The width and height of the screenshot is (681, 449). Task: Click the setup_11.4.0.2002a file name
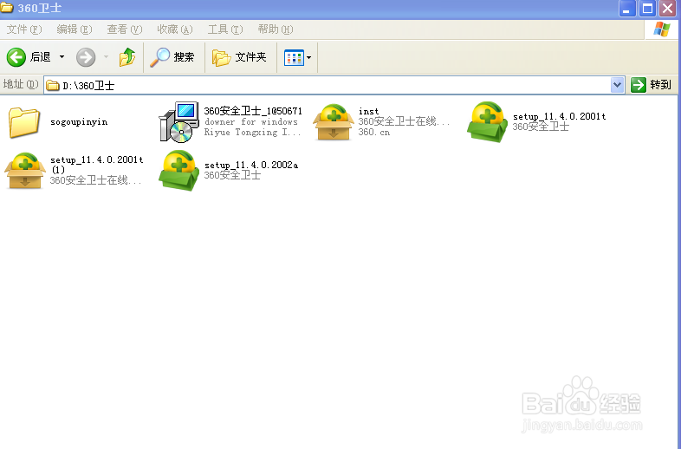coord(251,166)
